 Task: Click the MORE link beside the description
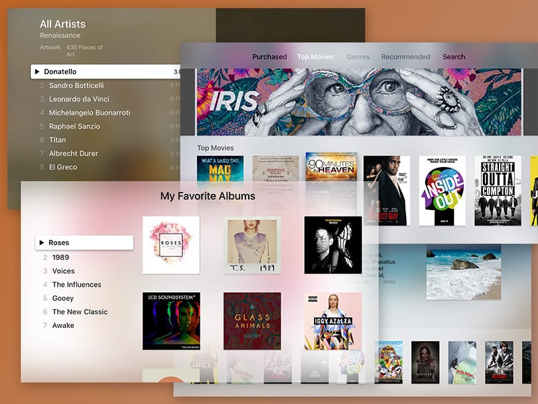[x=389, y=282]
